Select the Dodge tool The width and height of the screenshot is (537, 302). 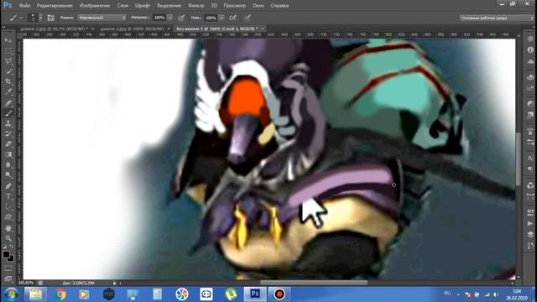8,175
